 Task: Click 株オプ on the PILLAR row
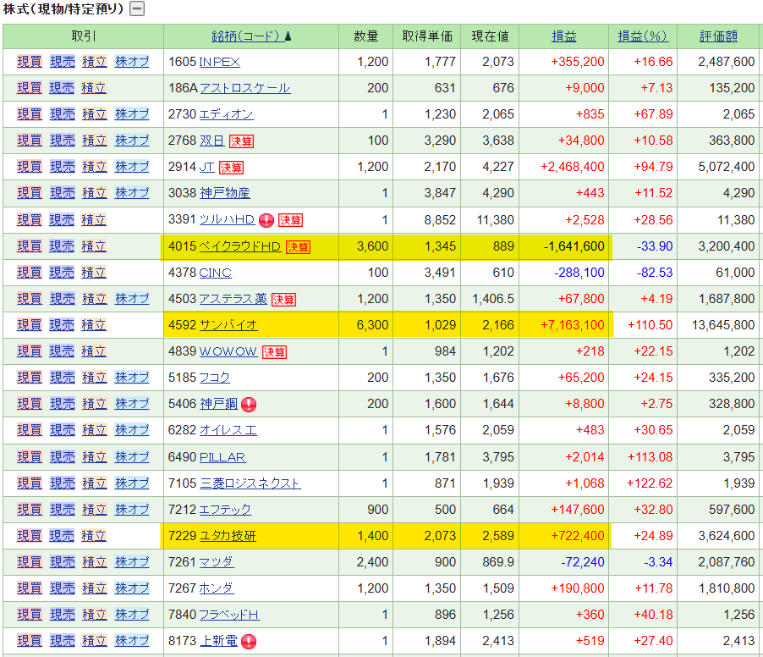(x=132, y=457)
